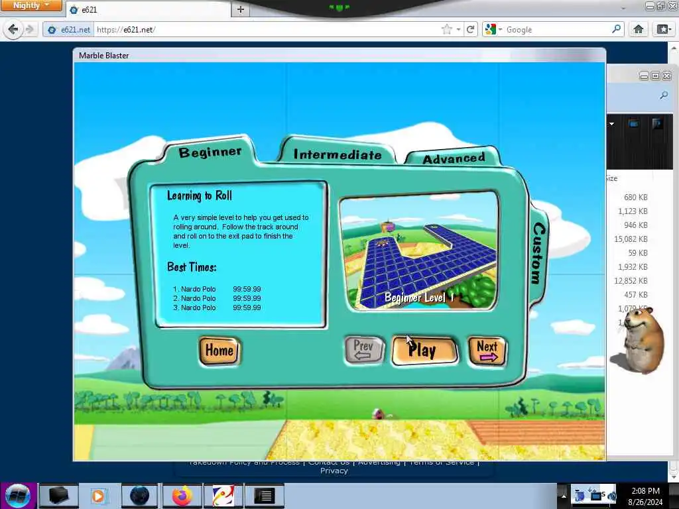Bookmark this page with the star icon
This screenshot has height=509, width=679.
[x=446, y=29]
